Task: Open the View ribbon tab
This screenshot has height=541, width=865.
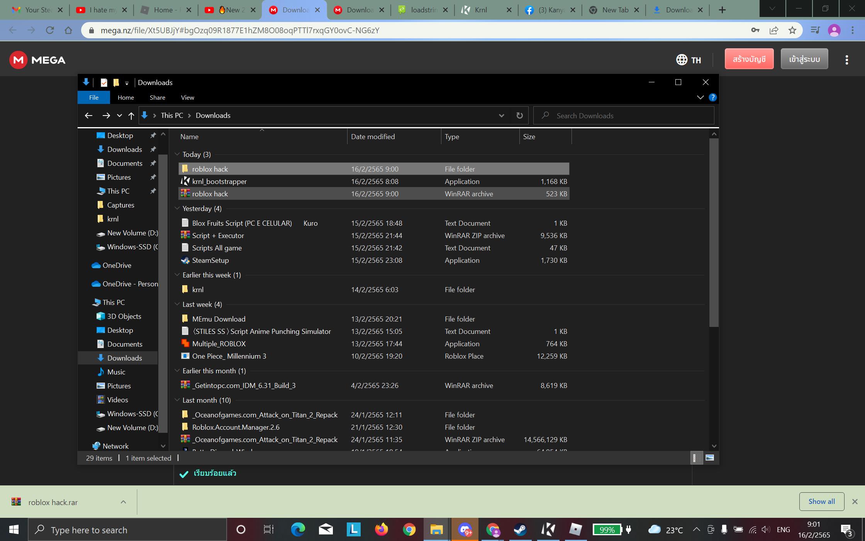Action: 187,97
